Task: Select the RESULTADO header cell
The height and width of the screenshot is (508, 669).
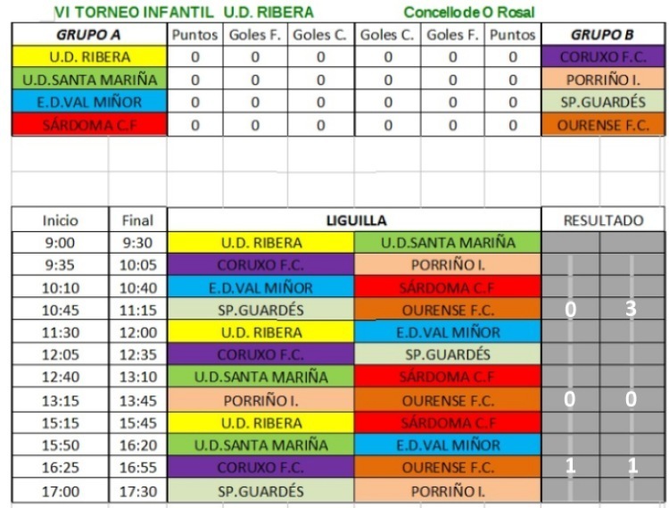Action: tap(603, 221)
